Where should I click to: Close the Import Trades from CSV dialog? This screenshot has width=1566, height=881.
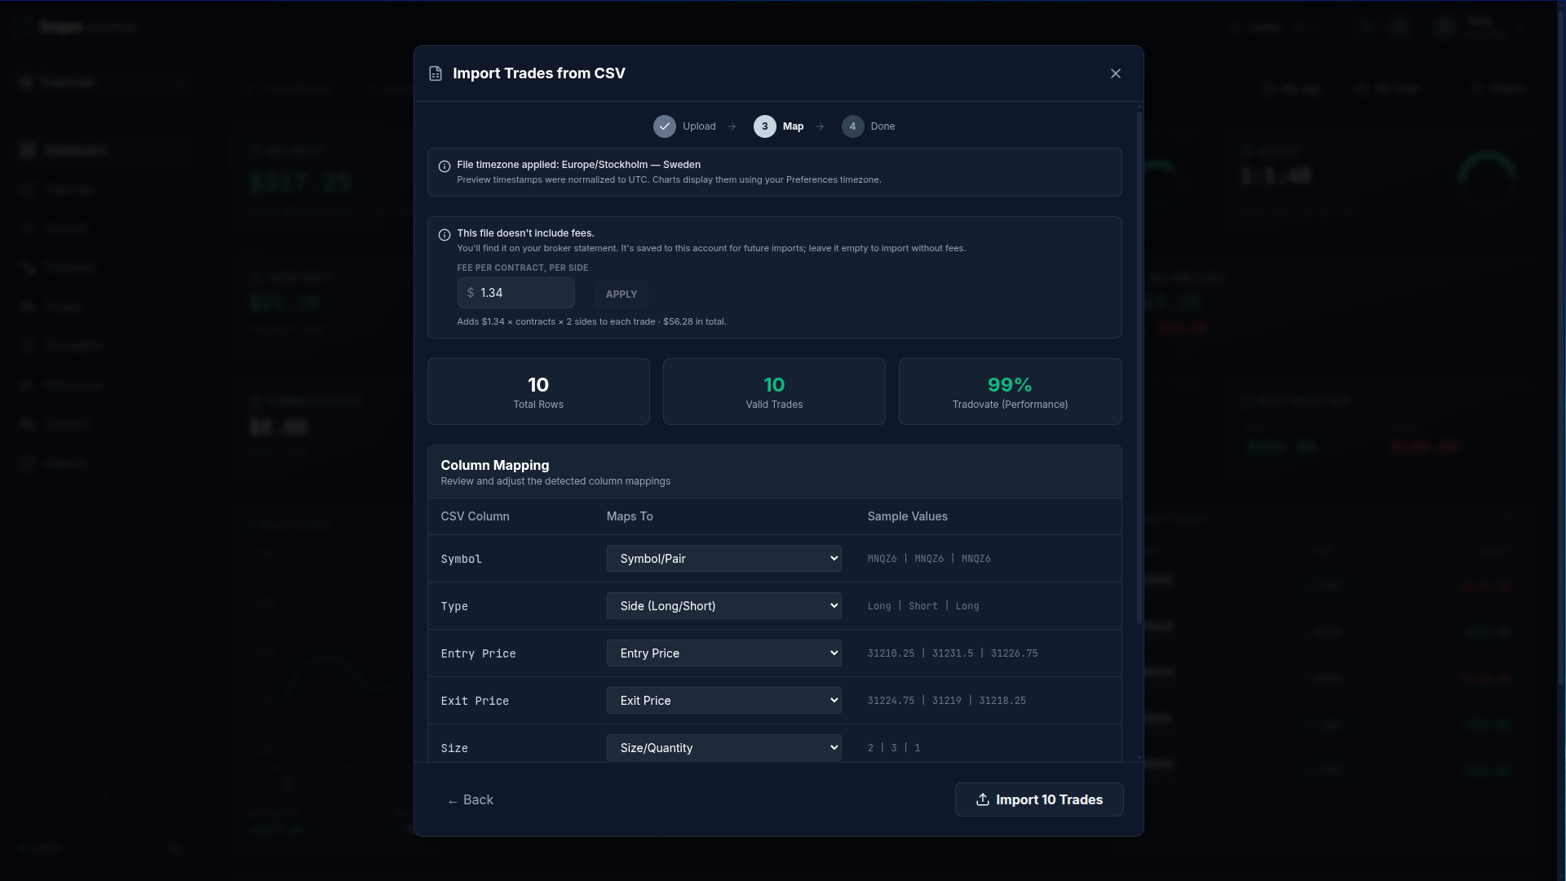pos(1115,73)
